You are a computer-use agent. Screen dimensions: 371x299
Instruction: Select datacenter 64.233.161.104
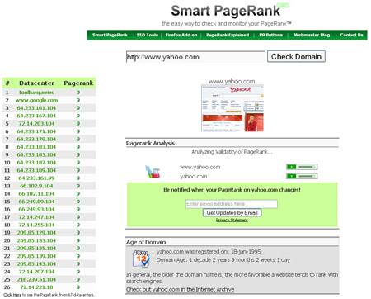point(36,108)
